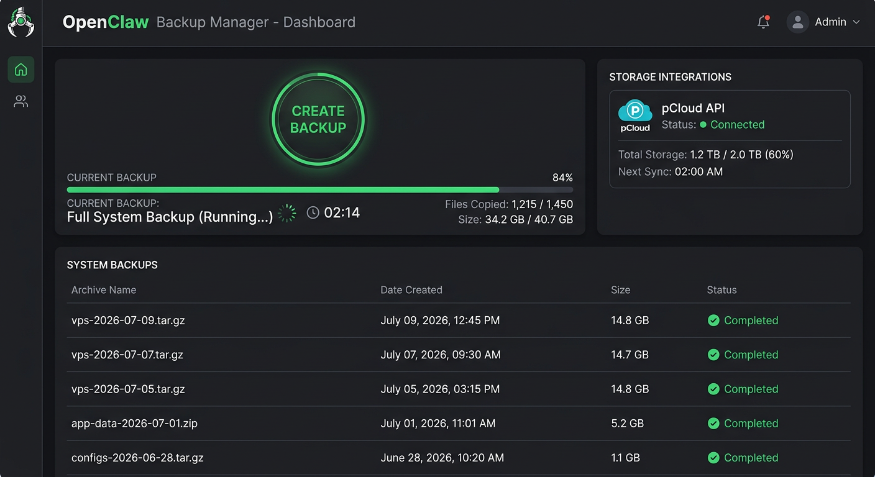Sort by the Status column header

[x=722, y=290]
